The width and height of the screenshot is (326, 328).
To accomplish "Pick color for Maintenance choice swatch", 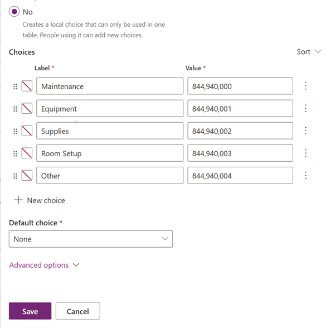I will [27, 86].
